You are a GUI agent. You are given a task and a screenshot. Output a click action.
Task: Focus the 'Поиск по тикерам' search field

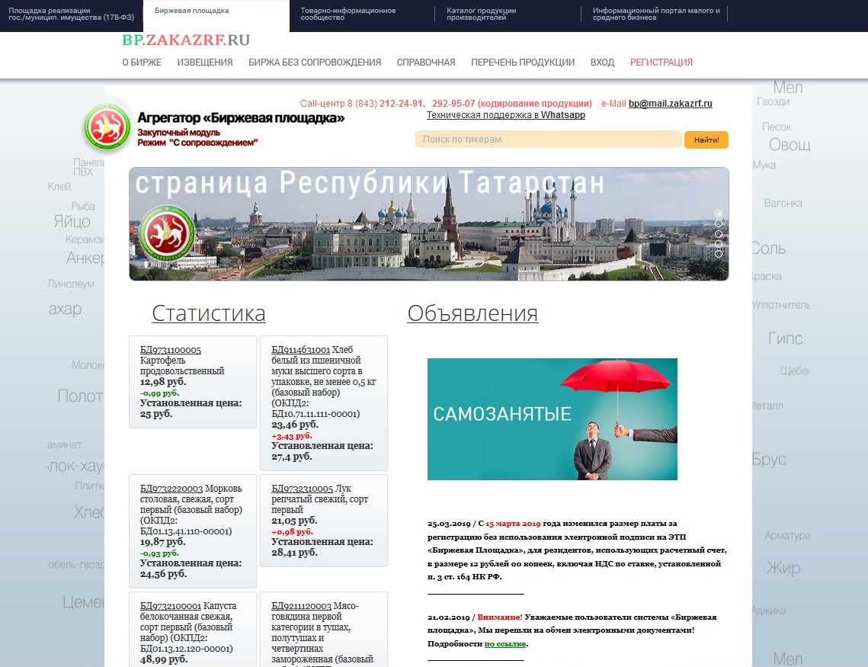pyautogui.click(x=547, y=139)
